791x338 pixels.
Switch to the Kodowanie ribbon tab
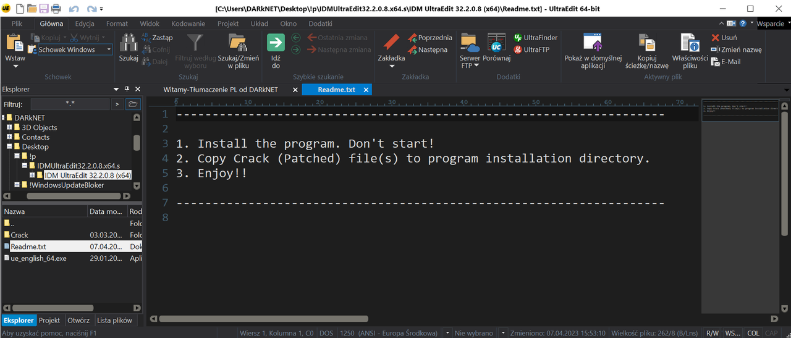(188, 23)
